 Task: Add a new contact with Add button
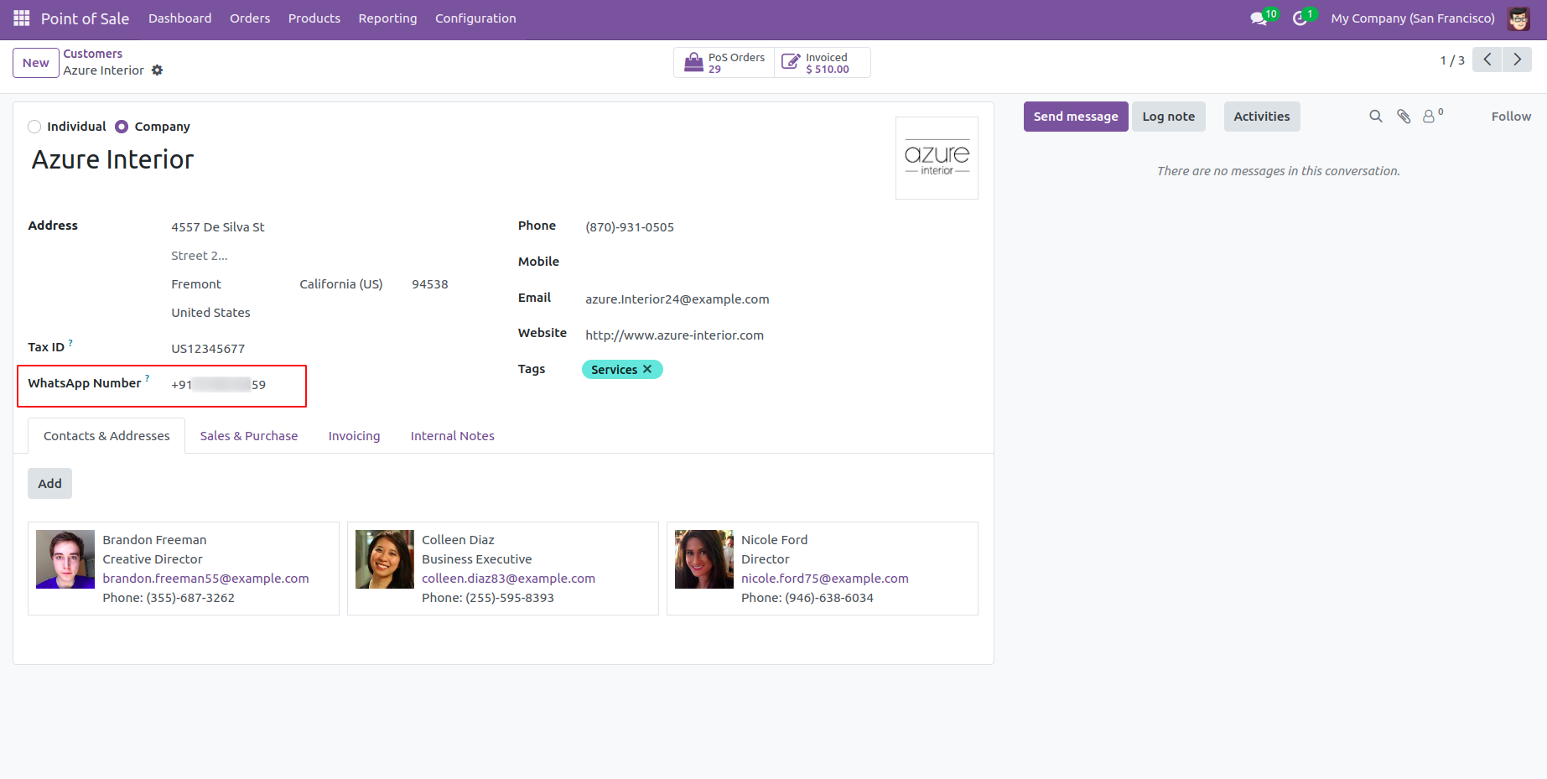pos(49,484)
